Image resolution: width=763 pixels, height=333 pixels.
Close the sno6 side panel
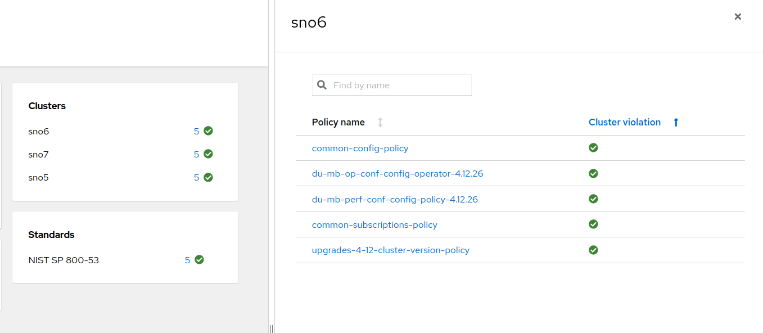(738, 17)
